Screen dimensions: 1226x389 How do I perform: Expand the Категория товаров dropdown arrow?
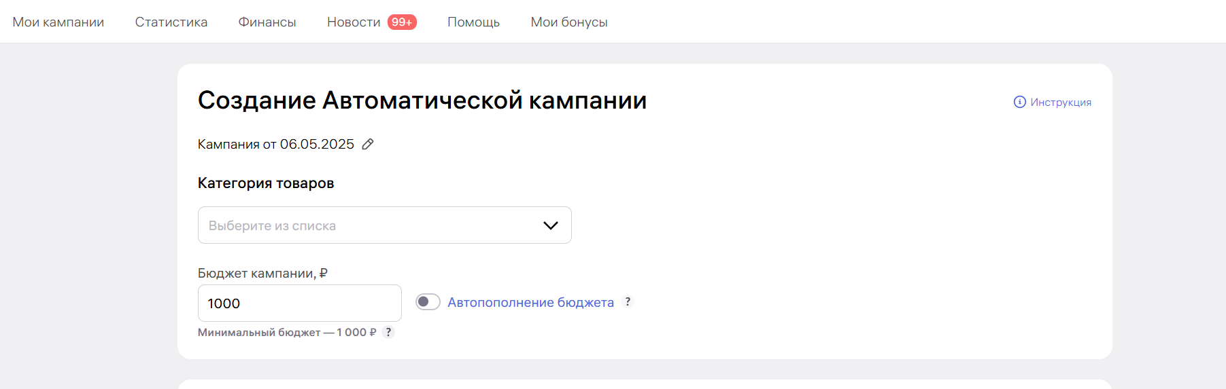coord(550,225)
